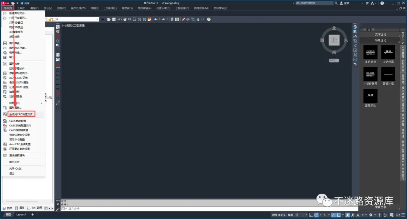Expand the 绘图输出 submenu arrow
This screenshot has height=219, width=407.
click(41, 103)
